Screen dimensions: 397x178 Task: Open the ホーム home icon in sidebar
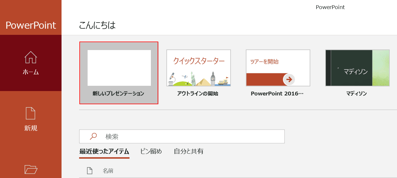tap(31, 58)
